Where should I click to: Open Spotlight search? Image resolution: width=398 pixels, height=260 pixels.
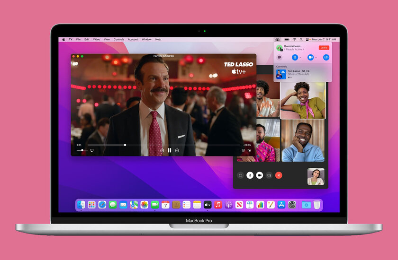coord(301,40)
